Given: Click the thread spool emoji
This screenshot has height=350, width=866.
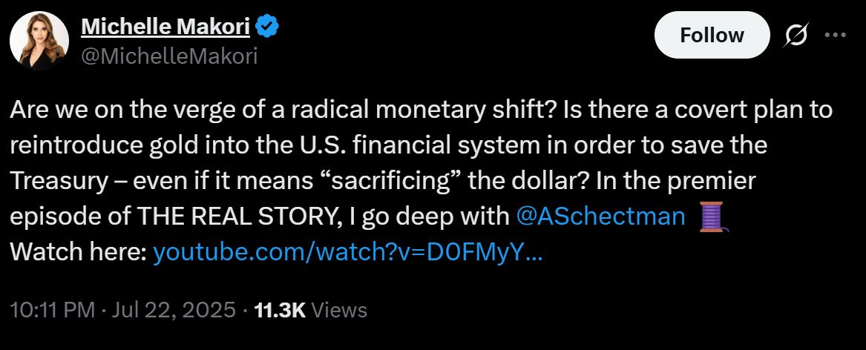Looking at the screenshot, I should tap(711, 217).
